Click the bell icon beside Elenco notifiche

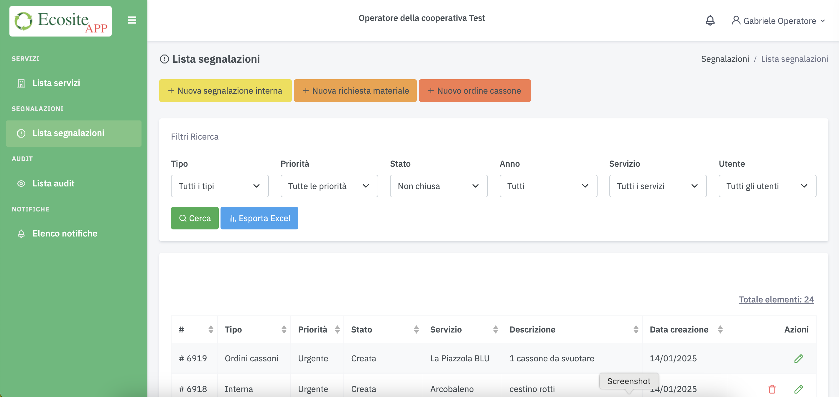click(x=21, y=234)
